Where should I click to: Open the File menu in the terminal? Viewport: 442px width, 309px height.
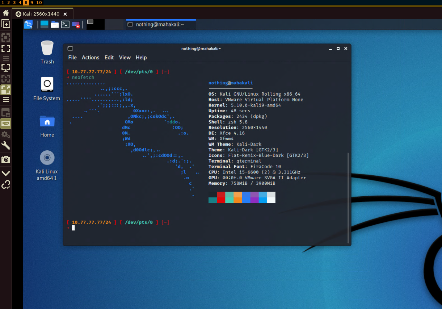72,58
